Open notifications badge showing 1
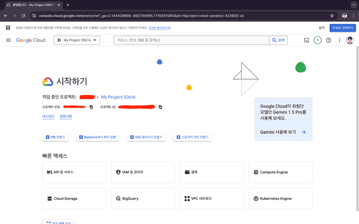 (318, 40)
